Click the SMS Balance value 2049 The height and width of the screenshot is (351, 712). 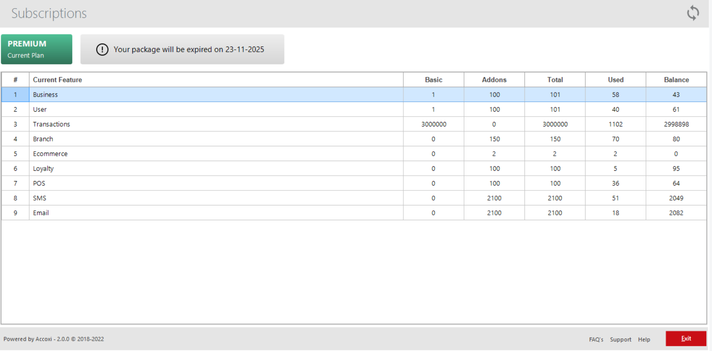pyautogui.click(x=676, y=198)
